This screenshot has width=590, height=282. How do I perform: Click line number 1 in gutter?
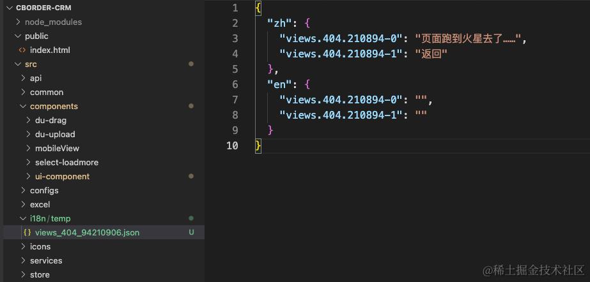[235, 8]
